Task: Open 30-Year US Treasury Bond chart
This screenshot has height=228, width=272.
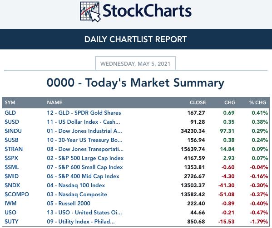Action: tap(84, 140)
